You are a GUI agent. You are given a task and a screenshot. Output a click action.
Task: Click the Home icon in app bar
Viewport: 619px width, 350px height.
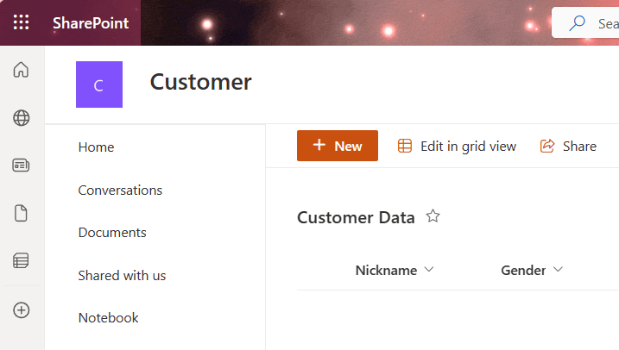click(22, 70)
